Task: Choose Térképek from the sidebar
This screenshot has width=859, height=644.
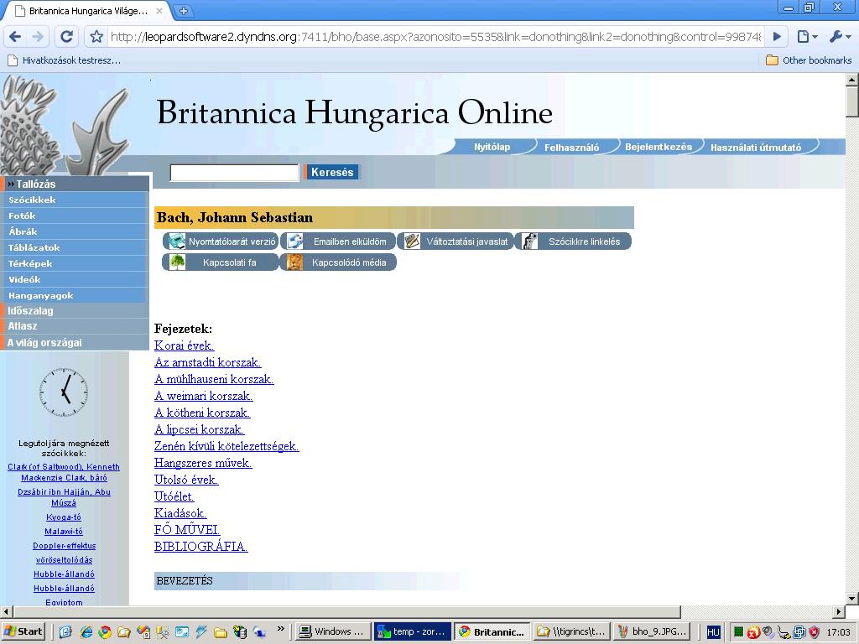Action: click(75, 263)
